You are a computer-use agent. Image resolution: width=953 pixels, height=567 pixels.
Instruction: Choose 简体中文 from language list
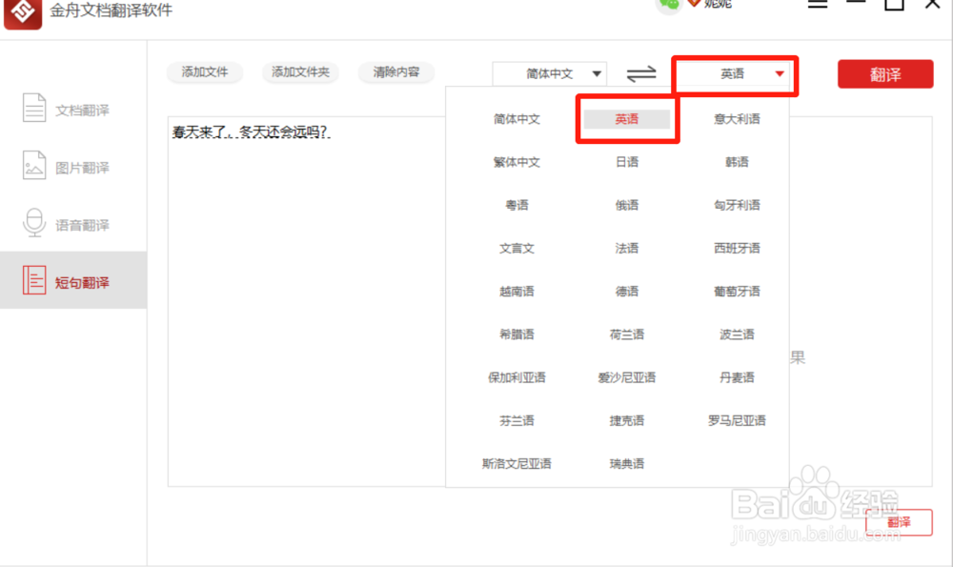(x=517, y=119)
